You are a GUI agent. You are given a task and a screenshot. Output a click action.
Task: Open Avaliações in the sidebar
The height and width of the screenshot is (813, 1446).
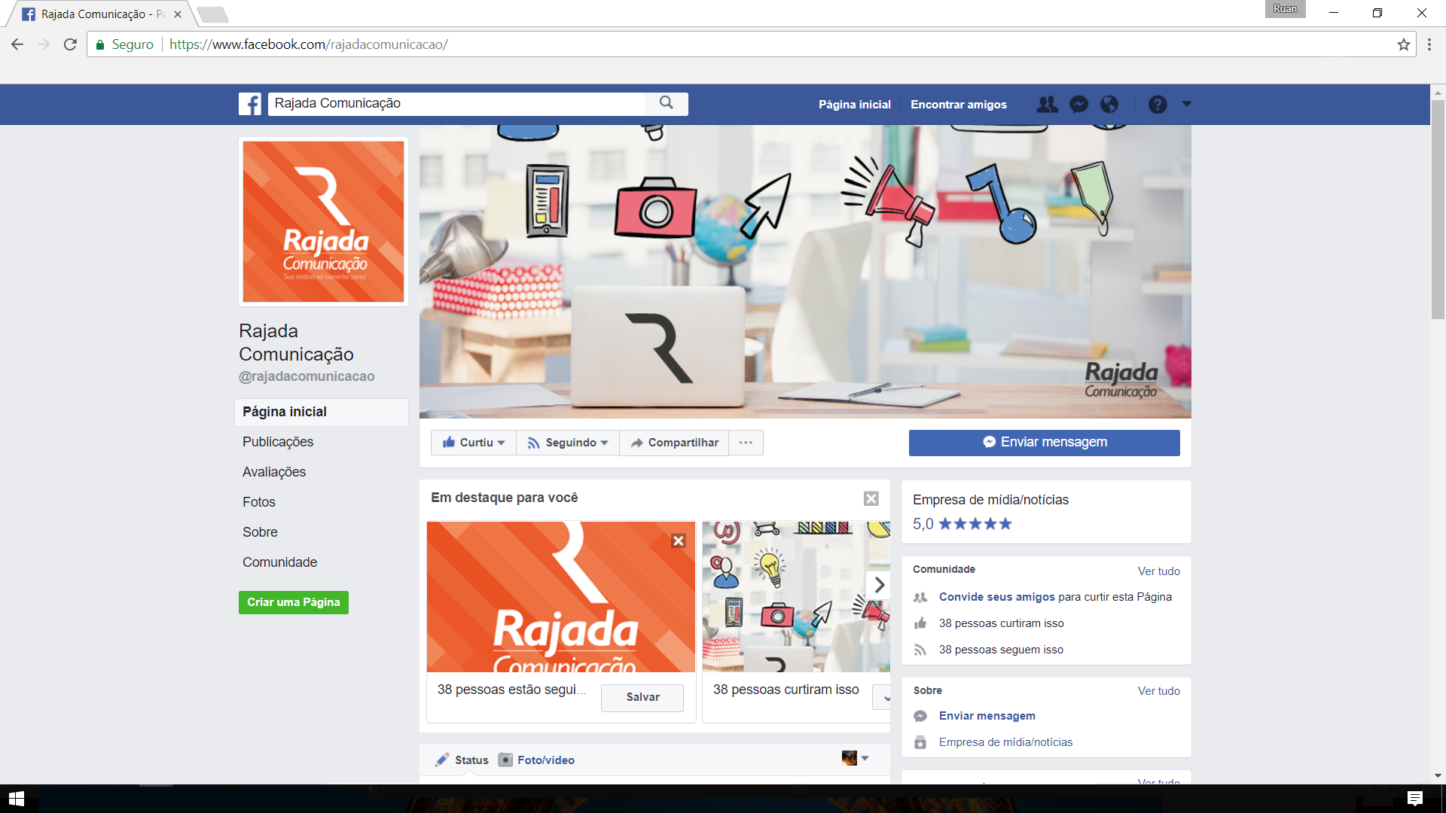coord(274,472)
